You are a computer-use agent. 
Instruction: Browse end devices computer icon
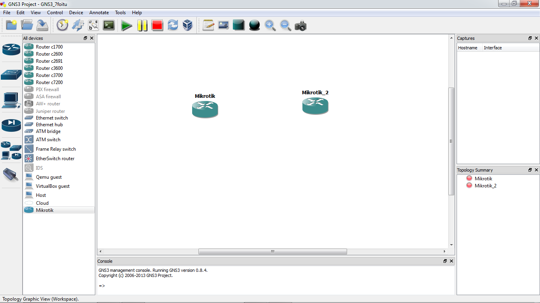(x=11, y=100)
